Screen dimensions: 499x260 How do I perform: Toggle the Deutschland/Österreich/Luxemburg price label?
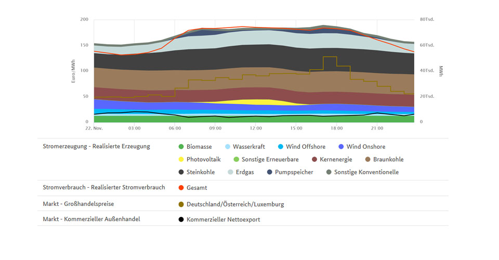(x=235, y=204)
